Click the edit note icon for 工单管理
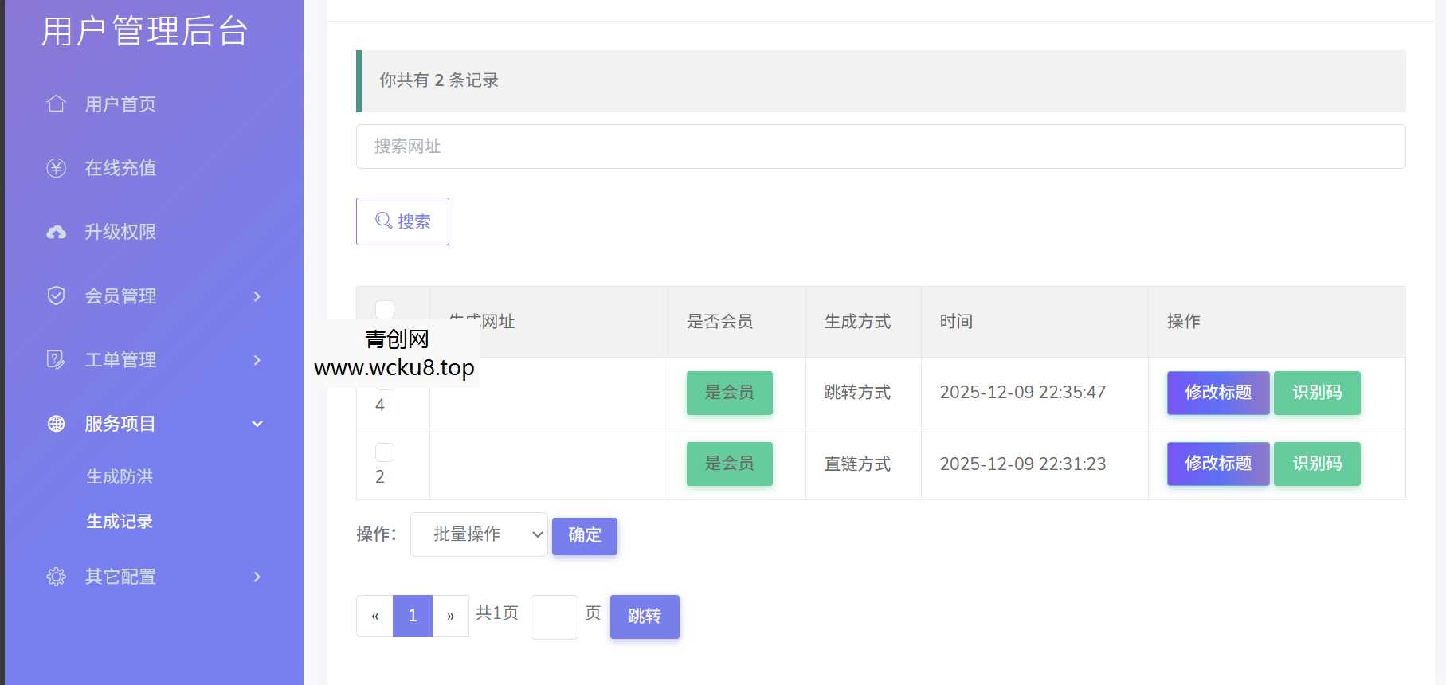Image resolution: width=1446 pixels, height=685 pixels. (56, 359)
